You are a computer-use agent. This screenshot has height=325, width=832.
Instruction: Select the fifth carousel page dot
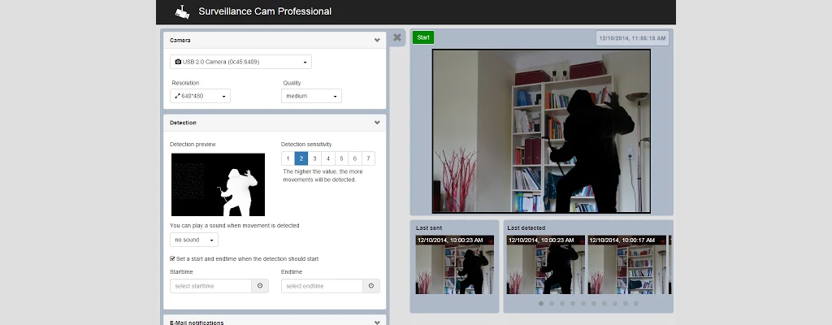point(583,304)
